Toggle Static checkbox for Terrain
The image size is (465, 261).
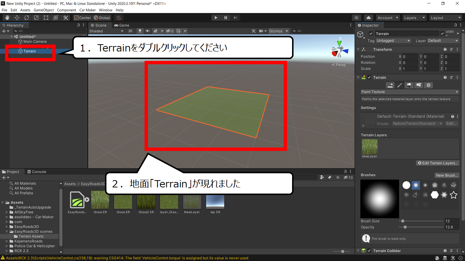(442, 34)
